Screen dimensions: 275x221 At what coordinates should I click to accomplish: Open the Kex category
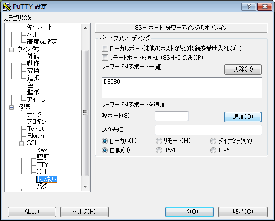click(x=42, y=150)
